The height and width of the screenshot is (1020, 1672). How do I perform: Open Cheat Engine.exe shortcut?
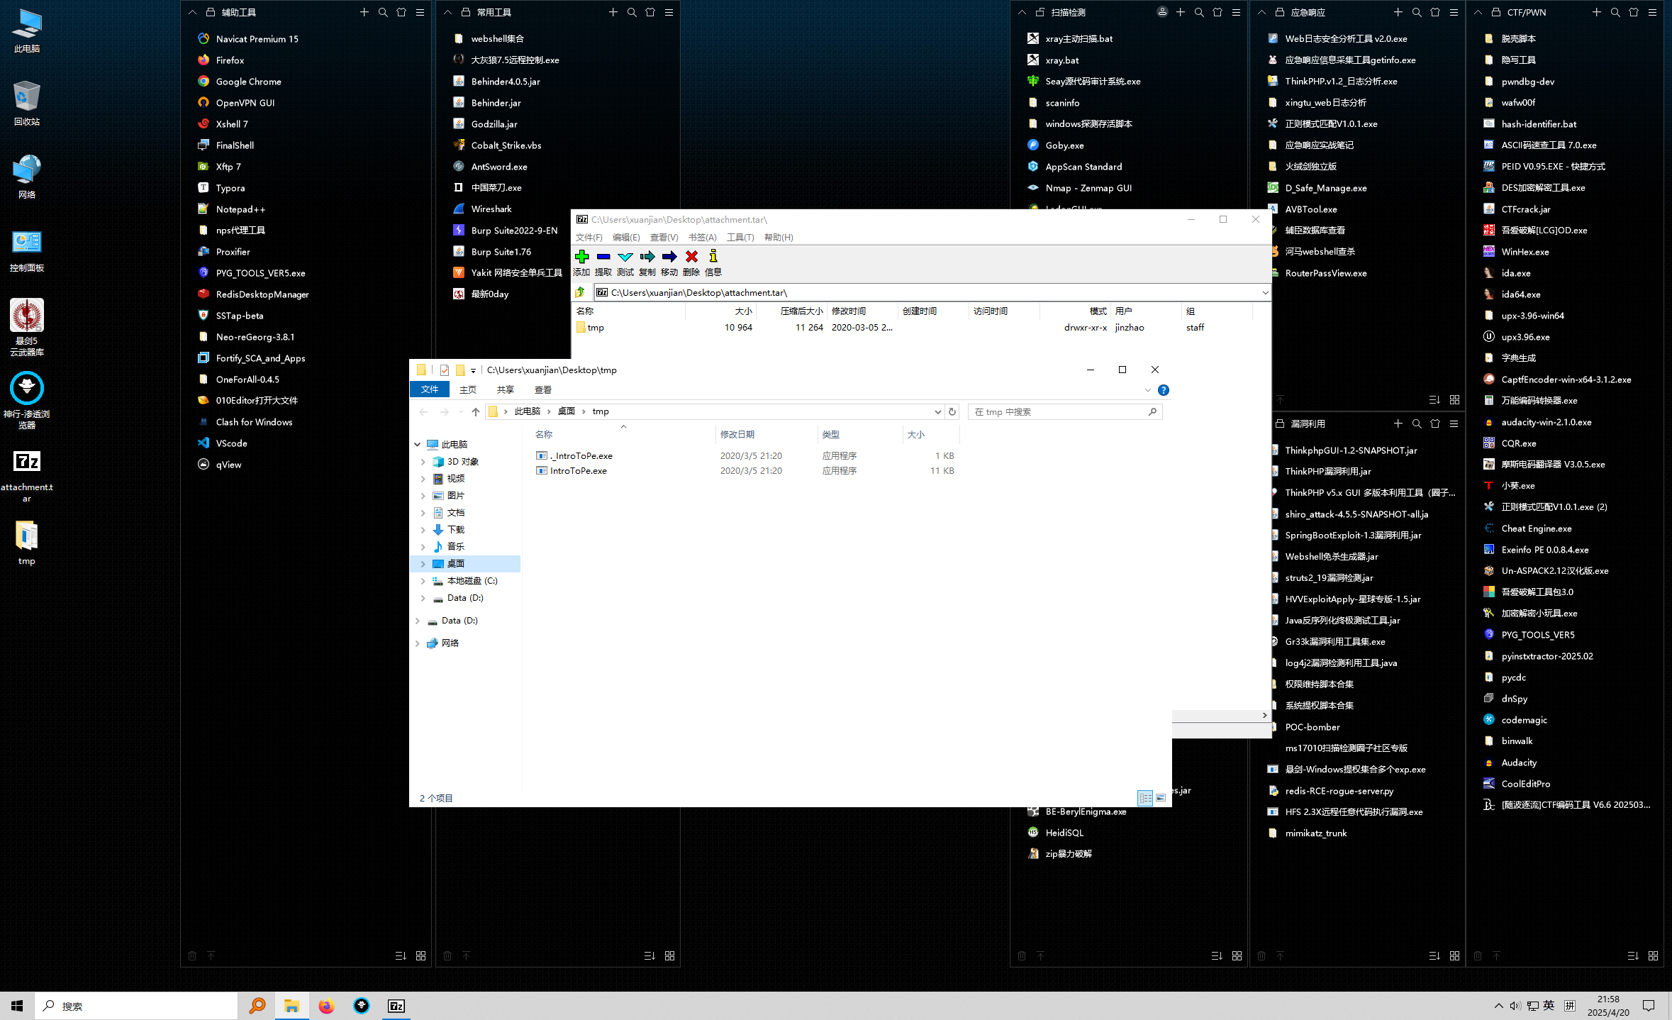(1536, 528)
